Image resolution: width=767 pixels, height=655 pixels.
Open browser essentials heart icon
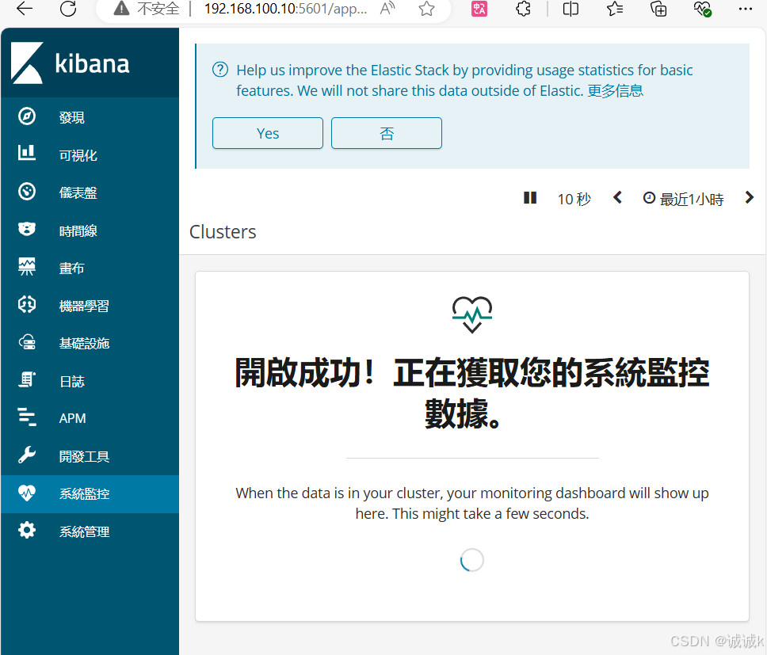(703, 8)
